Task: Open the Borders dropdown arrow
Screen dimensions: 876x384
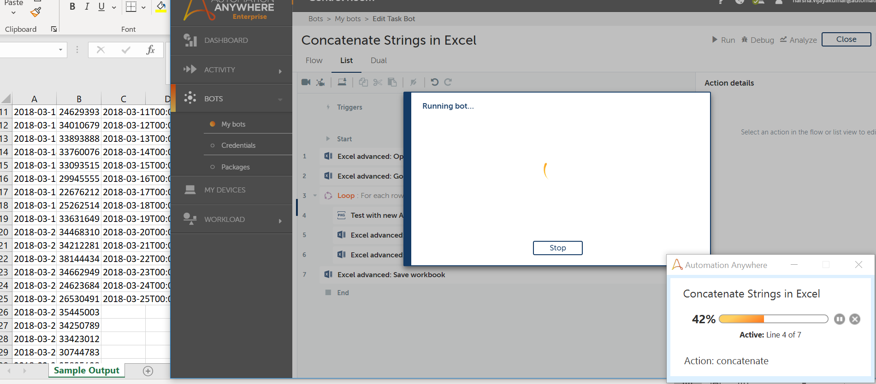Action: (x=144, y=7)
